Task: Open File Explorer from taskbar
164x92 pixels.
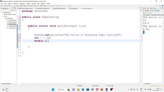Action: (x=78, y=89)
